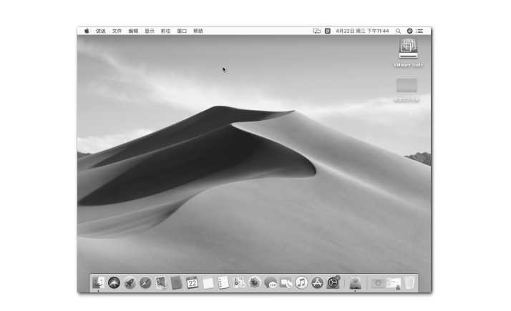Open Reminders checklist icon in Dock
The height and width of the screenshot is (311, 511).
point(223,282)
